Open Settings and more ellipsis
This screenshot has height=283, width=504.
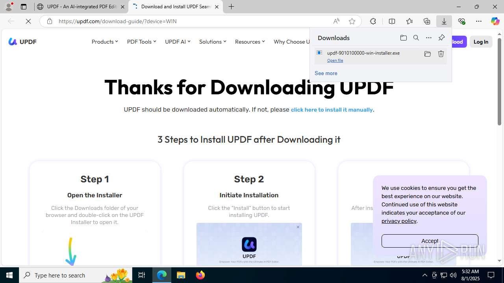479,21
